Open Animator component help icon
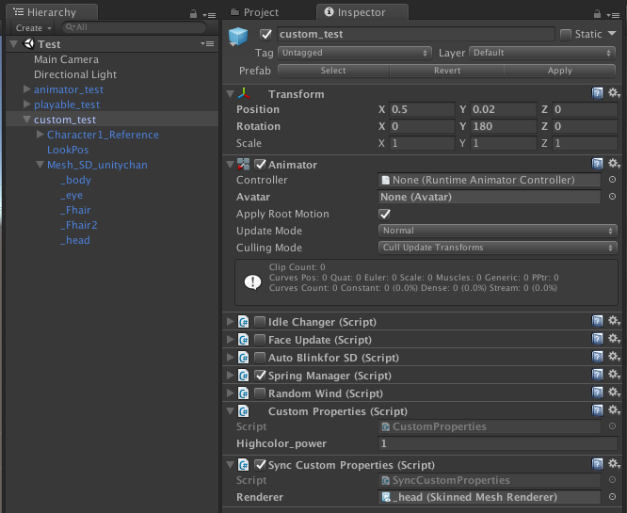Viewport: 627px width, 513px height. (597, 164)
